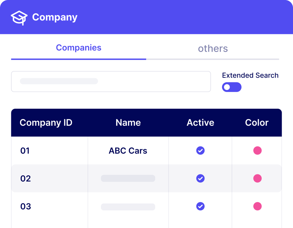293x228 pixels.
Task: Click the ABC Cars company name
Action: pyautogui.click(x=128, y=151)
